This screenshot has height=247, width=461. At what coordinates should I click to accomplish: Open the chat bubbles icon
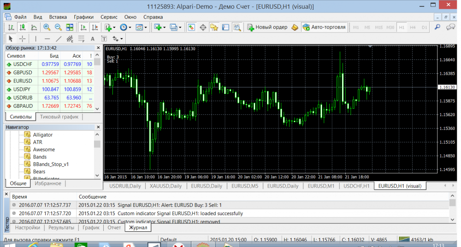click(450, 27)
